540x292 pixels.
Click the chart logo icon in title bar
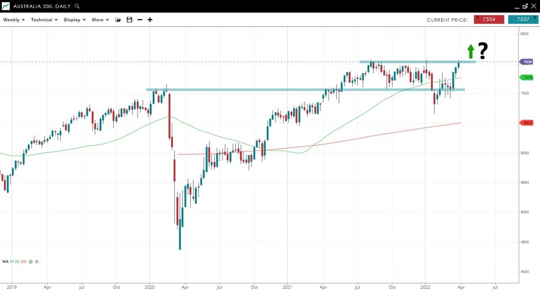tap(5, 6)
